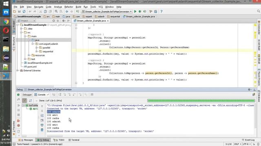Click the Cut scissors icon
This screenshot has height=146, width=261.
pos(41,11)
